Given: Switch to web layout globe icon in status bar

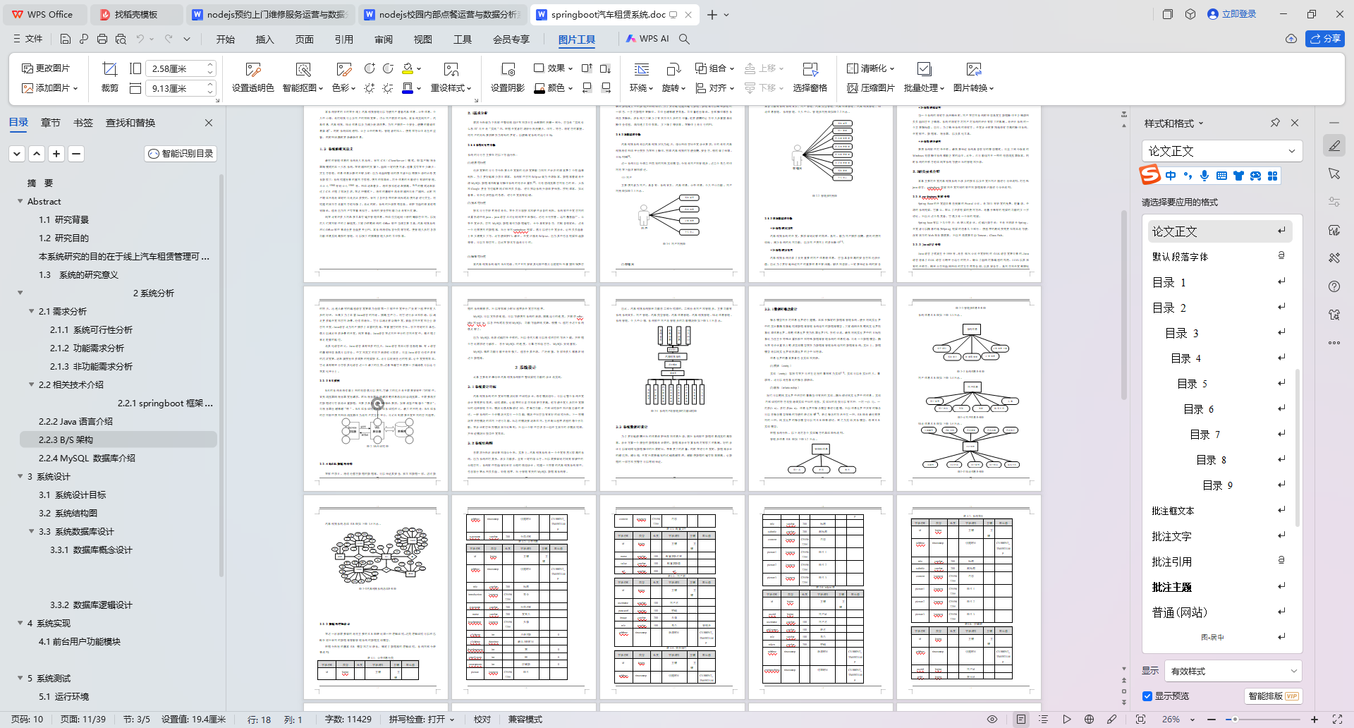Looking at the screenshot, I should pyautogui.click(x=1089, y=720).
